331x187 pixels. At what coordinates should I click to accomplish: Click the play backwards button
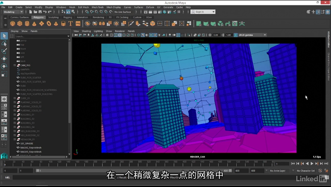pos(307,164)
